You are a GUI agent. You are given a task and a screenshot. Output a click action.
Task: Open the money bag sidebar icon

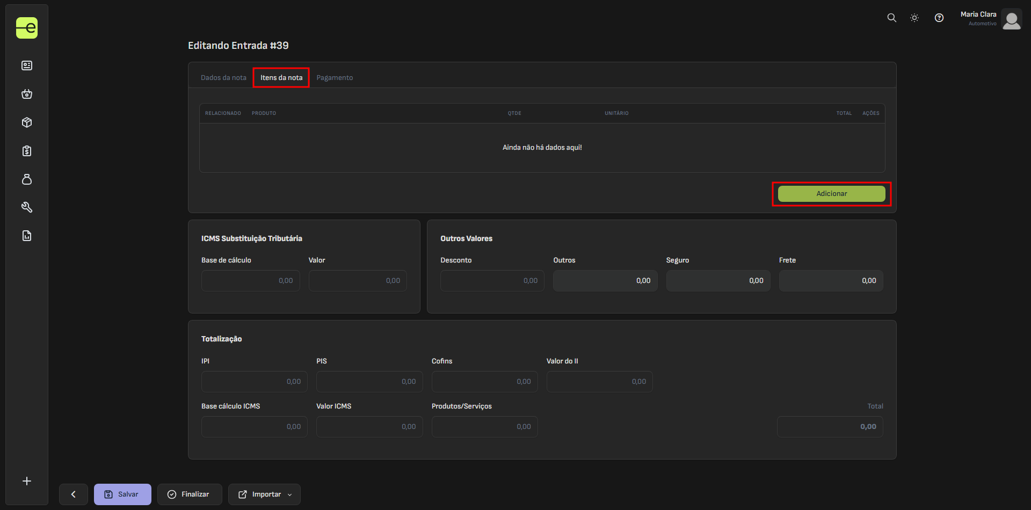(27, 179)
